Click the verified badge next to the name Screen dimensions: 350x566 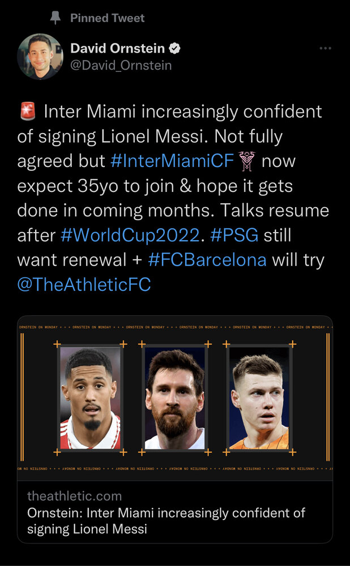pyautogui.click(x=176, y=49)
